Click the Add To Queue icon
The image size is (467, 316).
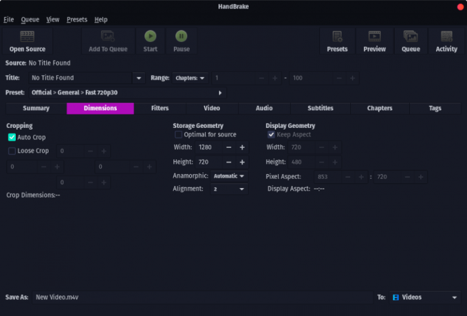pyautogui.click(x=108, y=37)
